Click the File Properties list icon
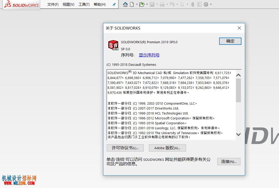 pyautogui.click(x=199, y=4)
